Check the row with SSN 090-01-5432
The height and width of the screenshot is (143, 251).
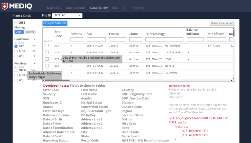(x=47, y=66)
